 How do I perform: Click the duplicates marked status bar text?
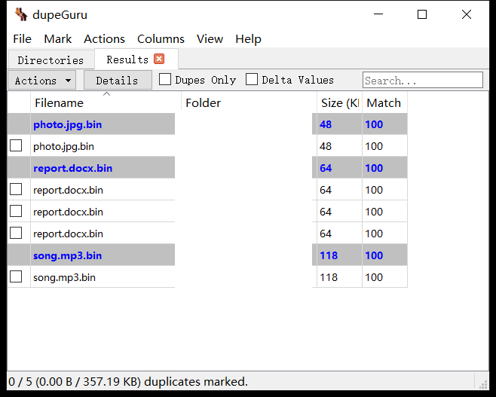(128, 382)
